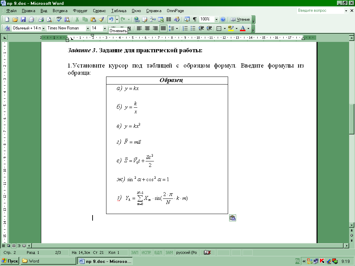Open the Times New Roman font dropdown

(88, 28)
